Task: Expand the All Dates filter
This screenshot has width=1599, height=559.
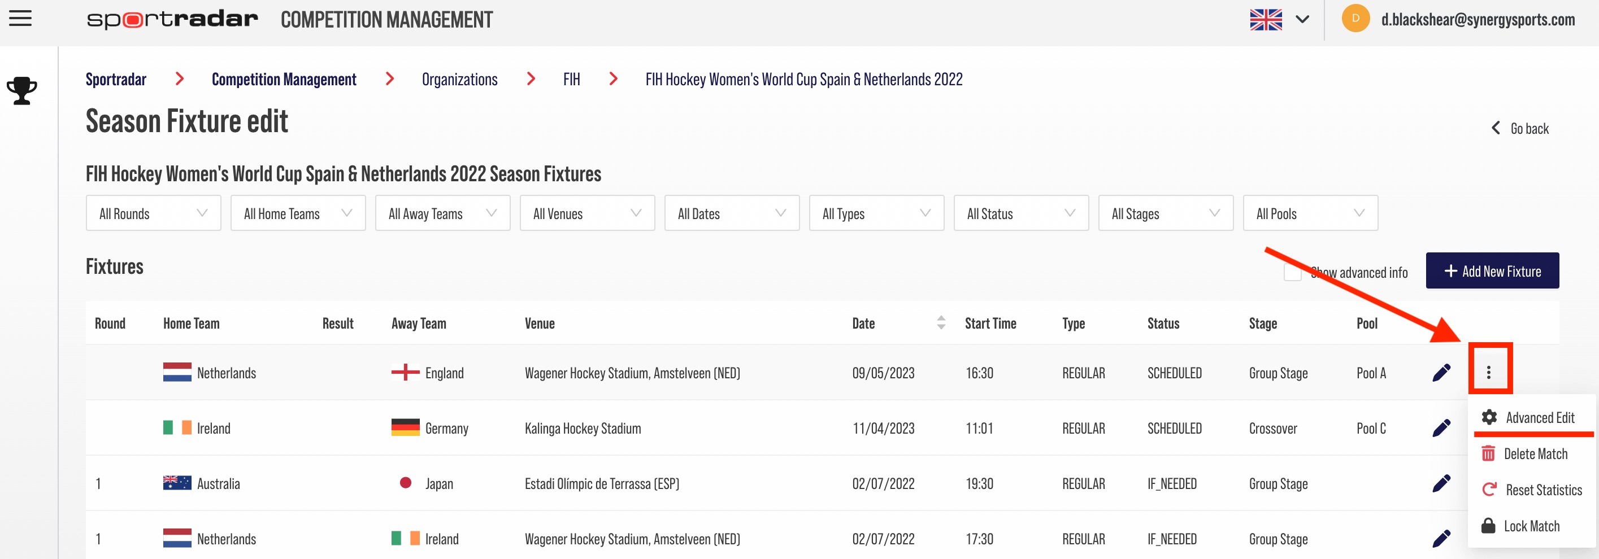Action: pyautogui.click(x=732, y=213)
